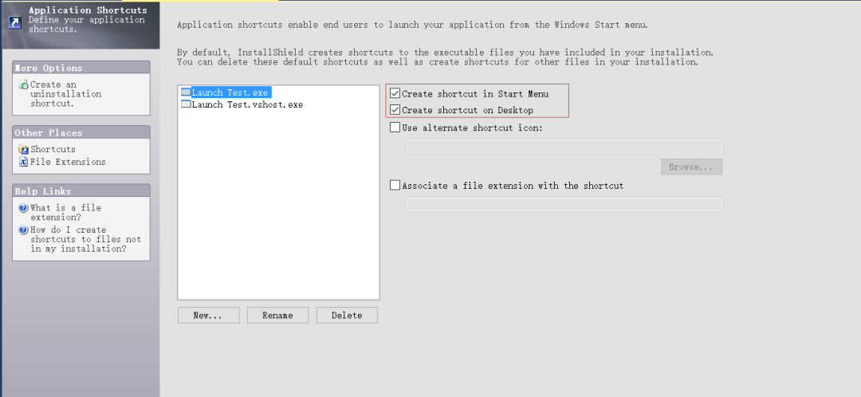
Task: Open the 'What is a file extension?' help link
Action: 65,212
